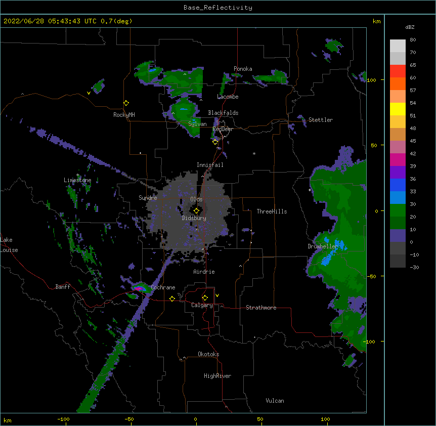Screen dimensions: 436x426
Task: Click the Calgary city label
Action: pyautogui.click(x=202, y=305)
